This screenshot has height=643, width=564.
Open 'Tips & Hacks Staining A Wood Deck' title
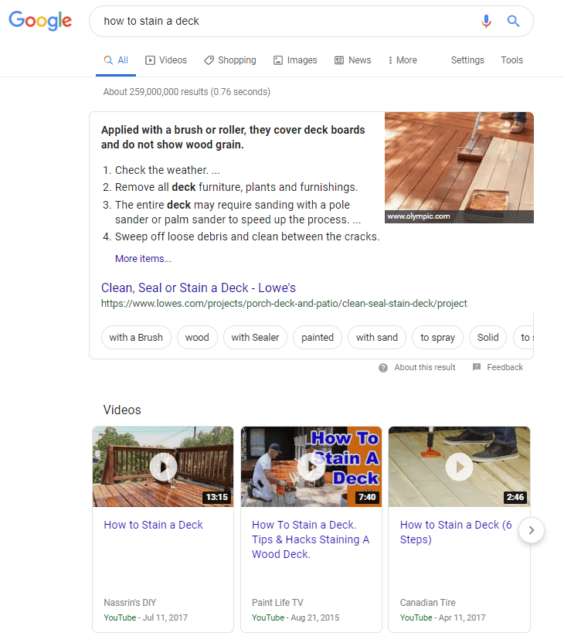click(311, 539)
